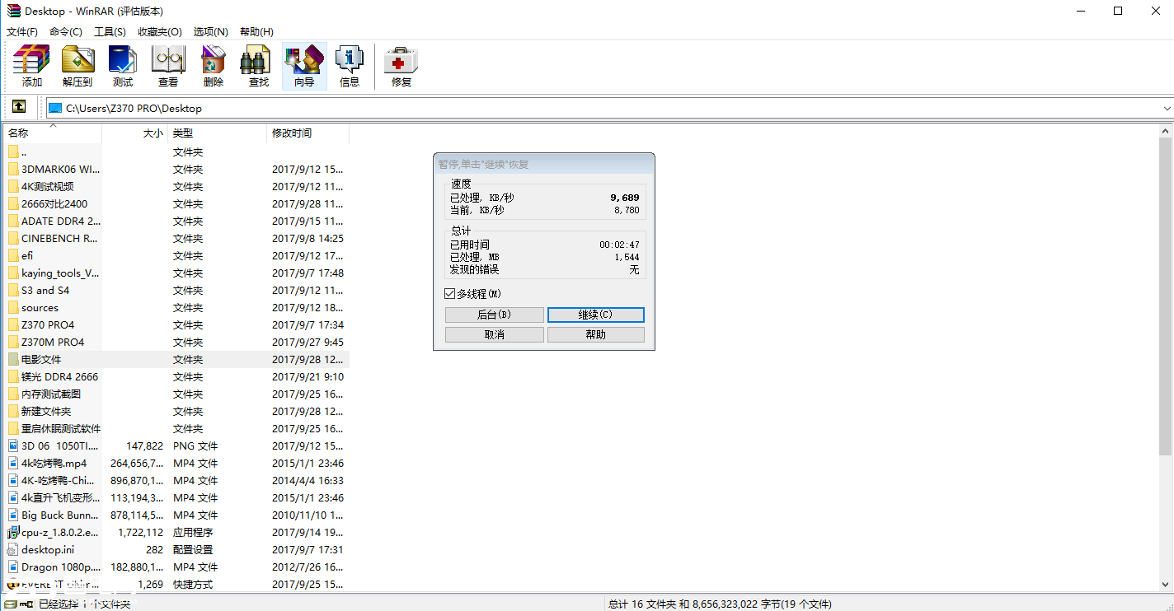
Task: Select the 3D 06 1050TI PNG file icon
Action: 13,445
